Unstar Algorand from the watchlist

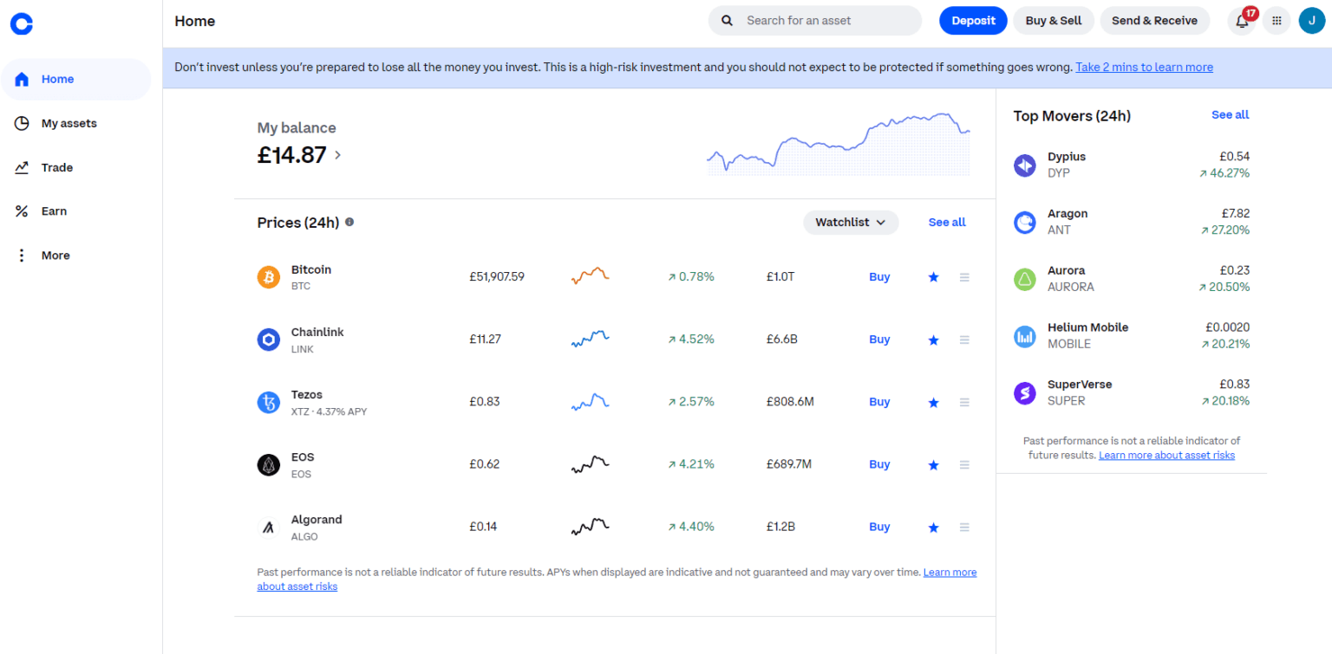[x=933, y=527]
